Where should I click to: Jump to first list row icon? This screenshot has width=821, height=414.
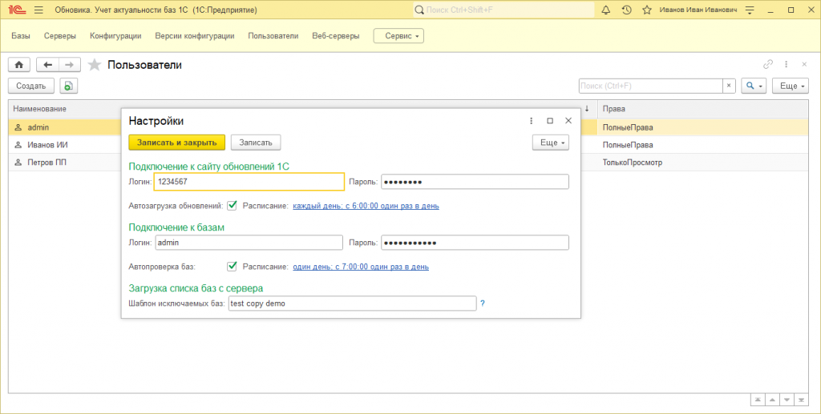click(758, 400)
